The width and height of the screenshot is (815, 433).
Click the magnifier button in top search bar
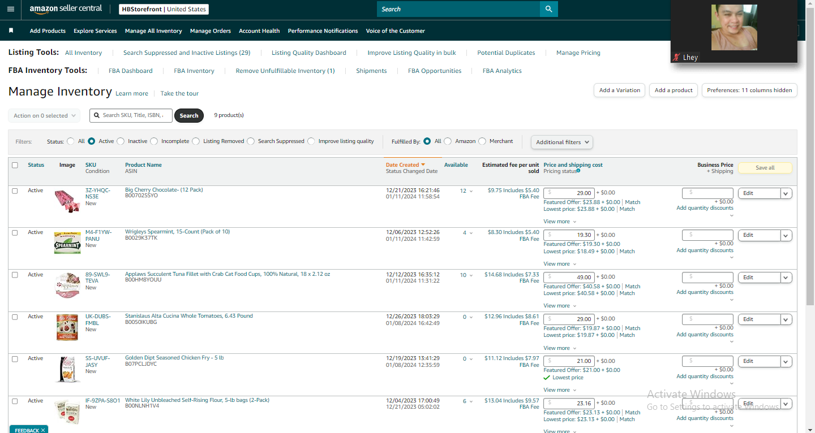click(548, 9)
